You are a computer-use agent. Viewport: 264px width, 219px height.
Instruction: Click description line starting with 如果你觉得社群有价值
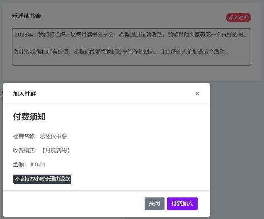coord(121,51)
